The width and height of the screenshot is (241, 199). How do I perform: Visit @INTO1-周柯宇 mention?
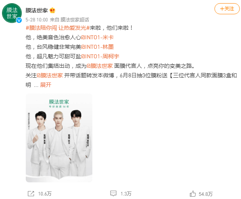tap(100, 56)
